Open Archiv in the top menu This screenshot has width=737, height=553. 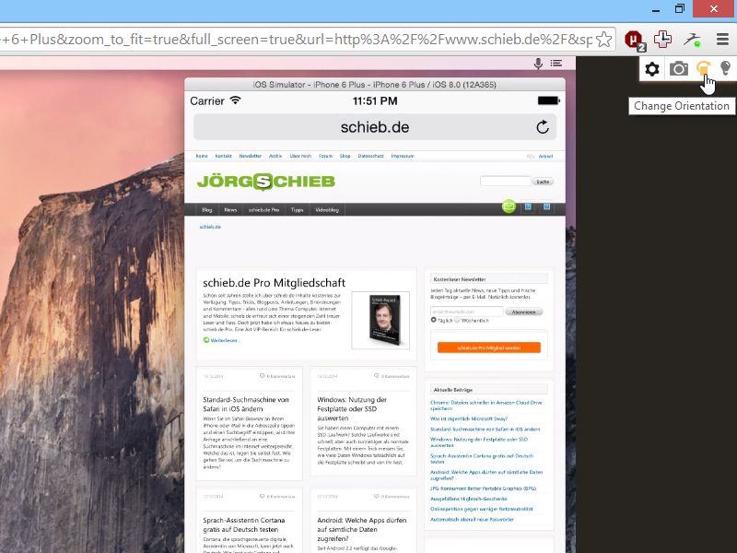click(275, 156)
